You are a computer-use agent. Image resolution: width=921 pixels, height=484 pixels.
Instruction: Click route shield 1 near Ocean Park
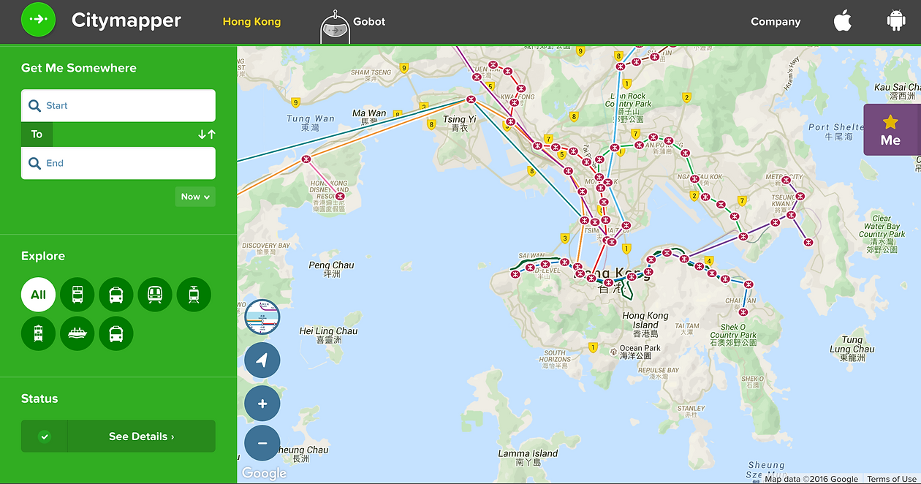point(593,347)
